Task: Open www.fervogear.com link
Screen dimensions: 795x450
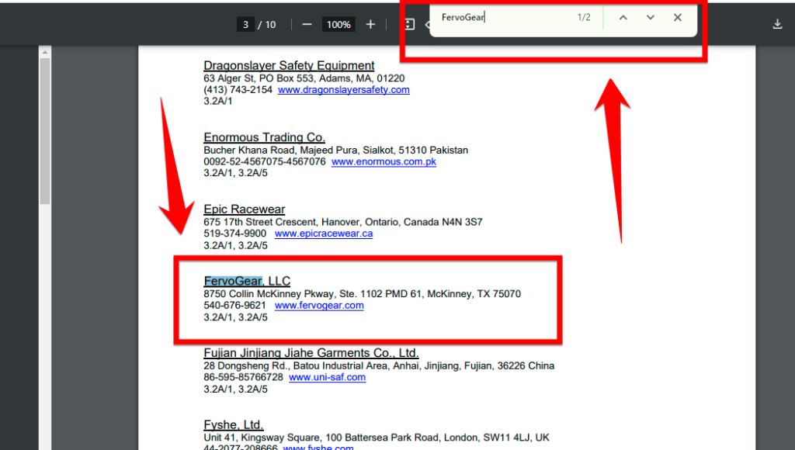Action: 319,306
